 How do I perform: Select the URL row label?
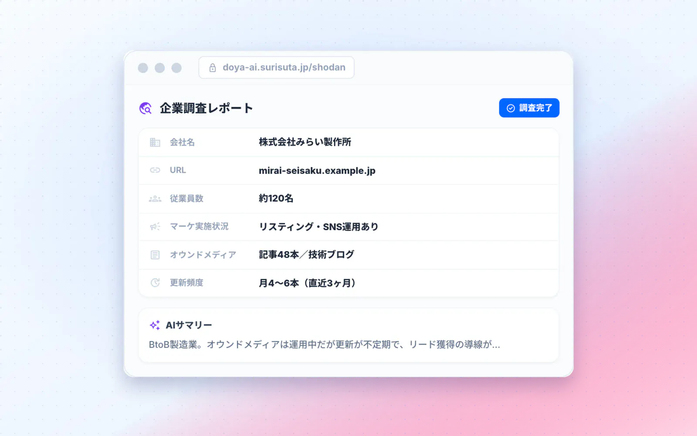[178, 170]
